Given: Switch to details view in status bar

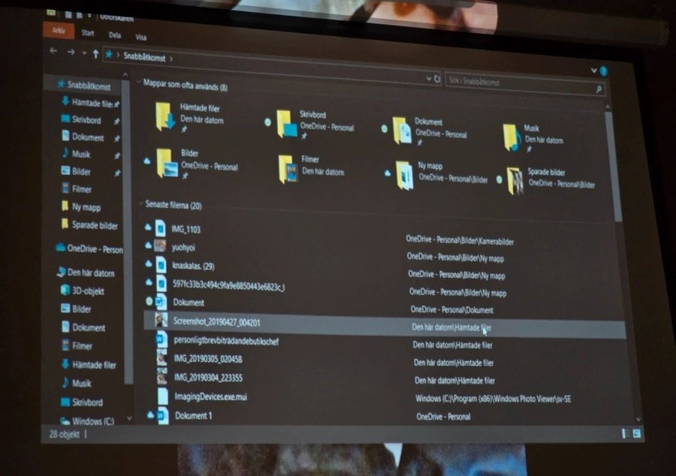Looking at the screenshot, I should (x=626, y=434).
